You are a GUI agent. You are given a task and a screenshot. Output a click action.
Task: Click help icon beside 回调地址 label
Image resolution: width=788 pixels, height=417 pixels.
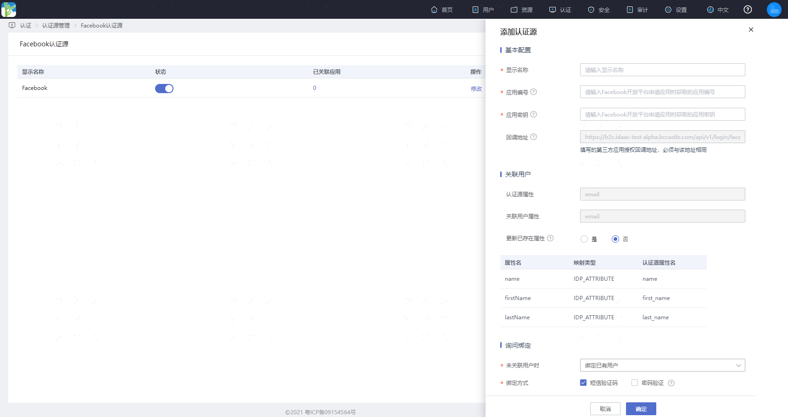[x=533, y=137]
